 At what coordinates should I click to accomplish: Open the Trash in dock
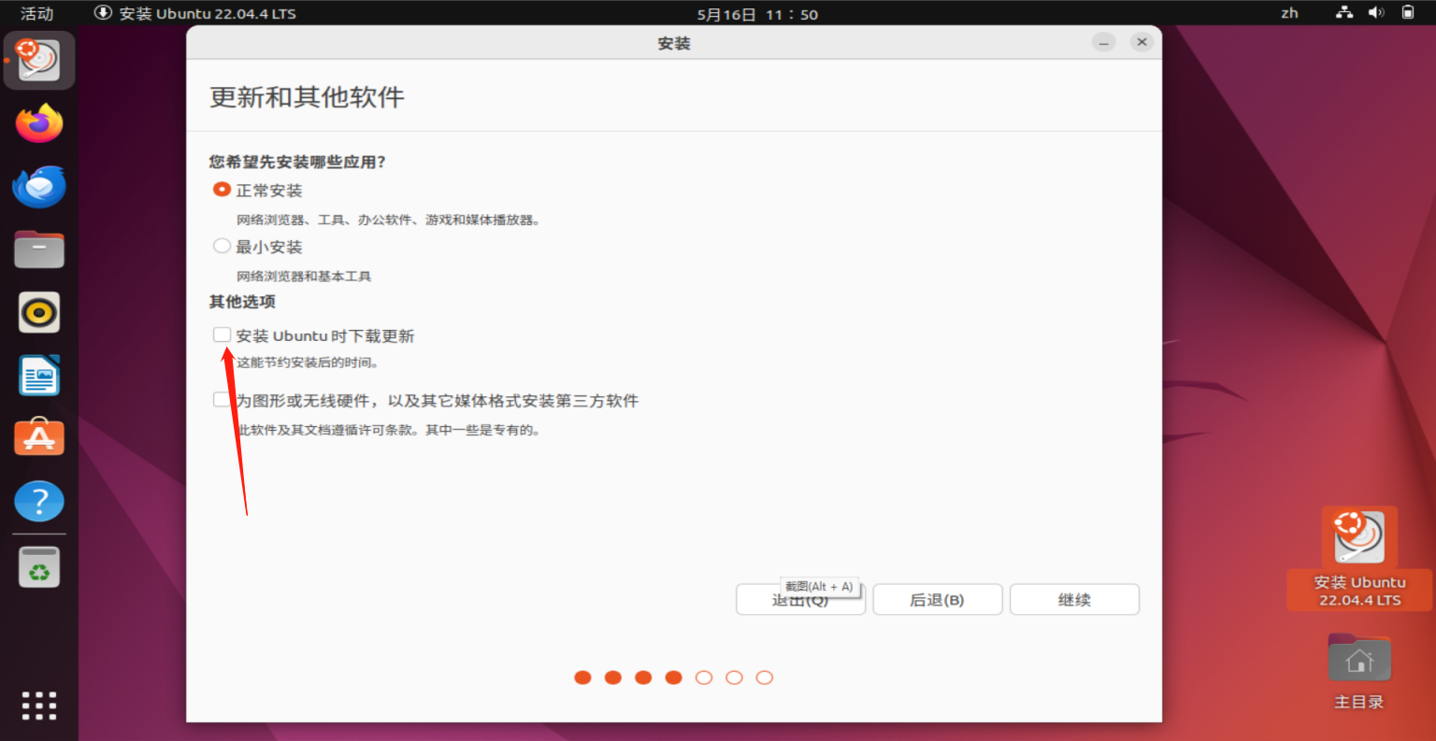tap(39, 567)
